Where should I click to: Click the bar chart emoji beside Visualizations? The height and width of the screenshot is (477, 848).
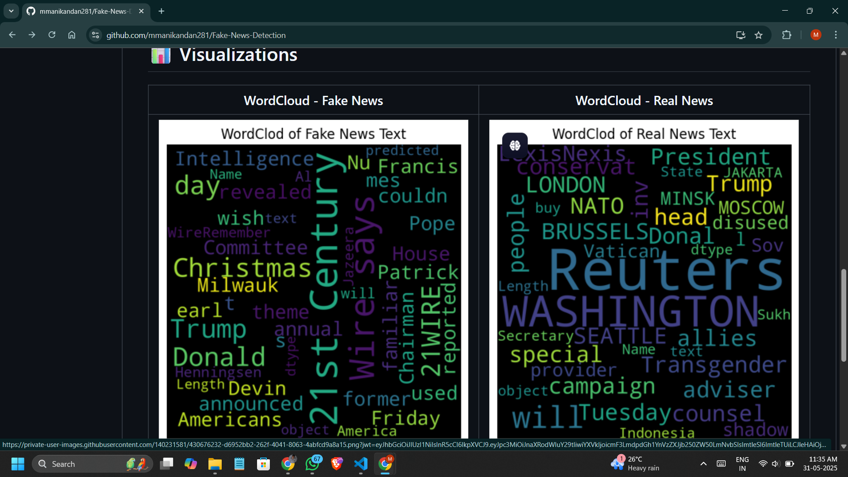point(161,55)
